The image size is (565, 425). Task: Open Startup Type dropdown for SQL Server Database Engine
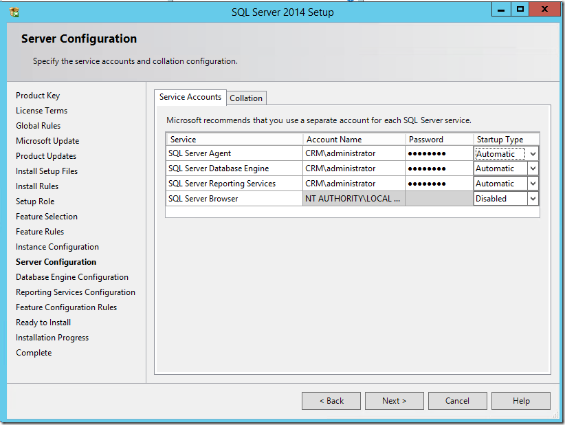click(533, 168)
